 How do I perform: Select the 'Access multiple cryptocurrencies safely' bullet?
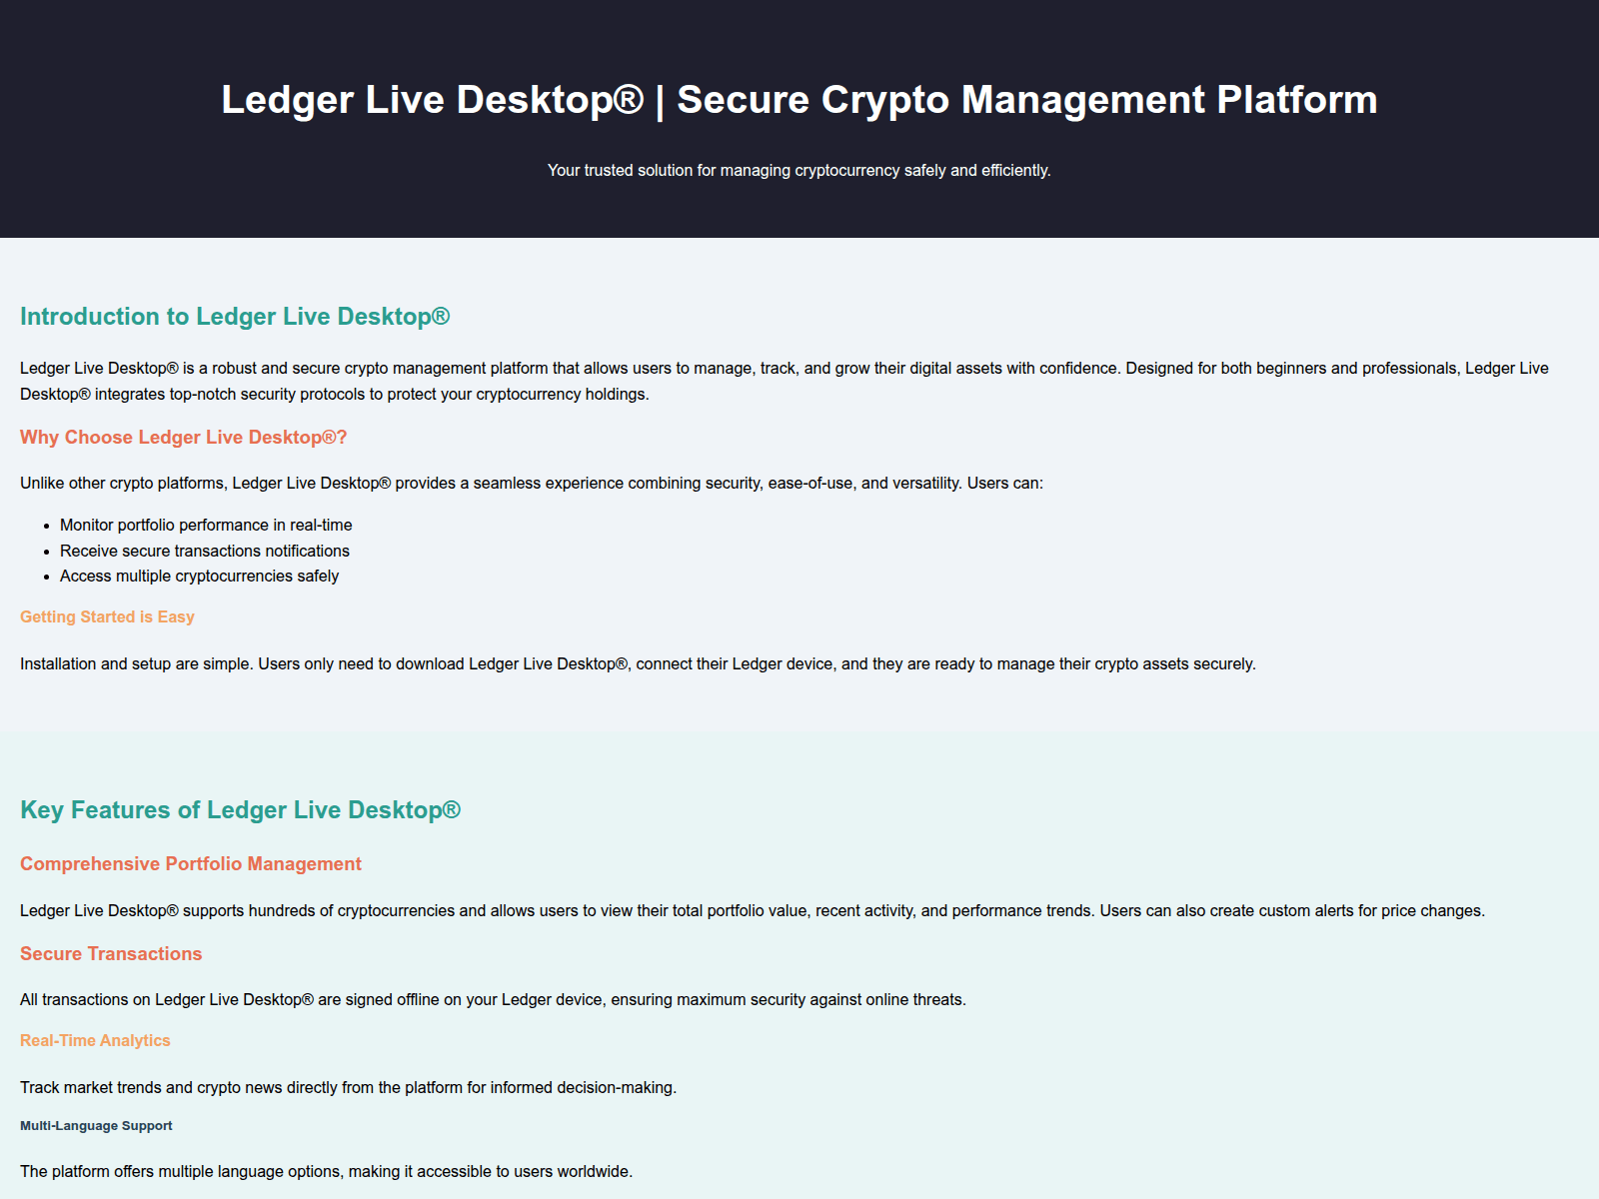[x=199, y=577]
